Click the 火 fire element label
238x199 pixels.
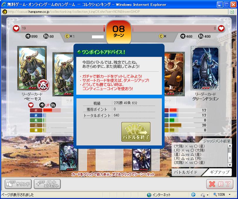(x=36, y=110)
